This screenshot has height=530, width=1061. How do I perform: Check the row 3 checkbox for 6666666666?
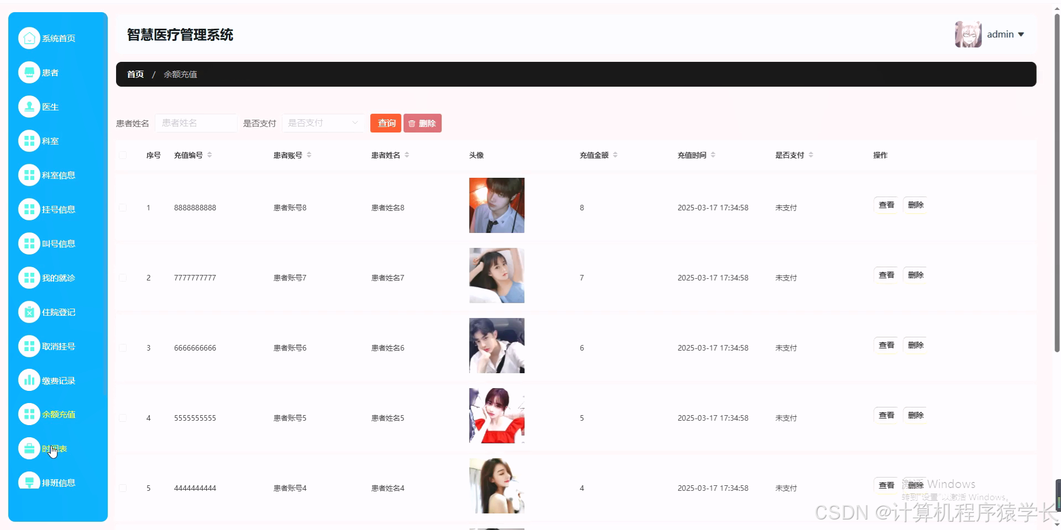click(x=123, y=348)
